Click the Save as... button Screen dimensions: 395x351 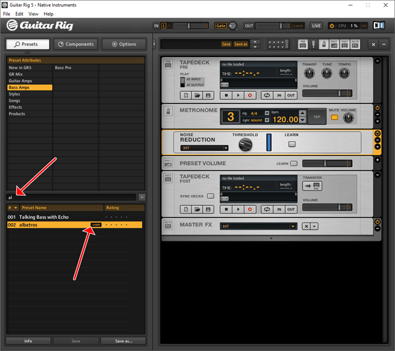(x=123, y=341)
